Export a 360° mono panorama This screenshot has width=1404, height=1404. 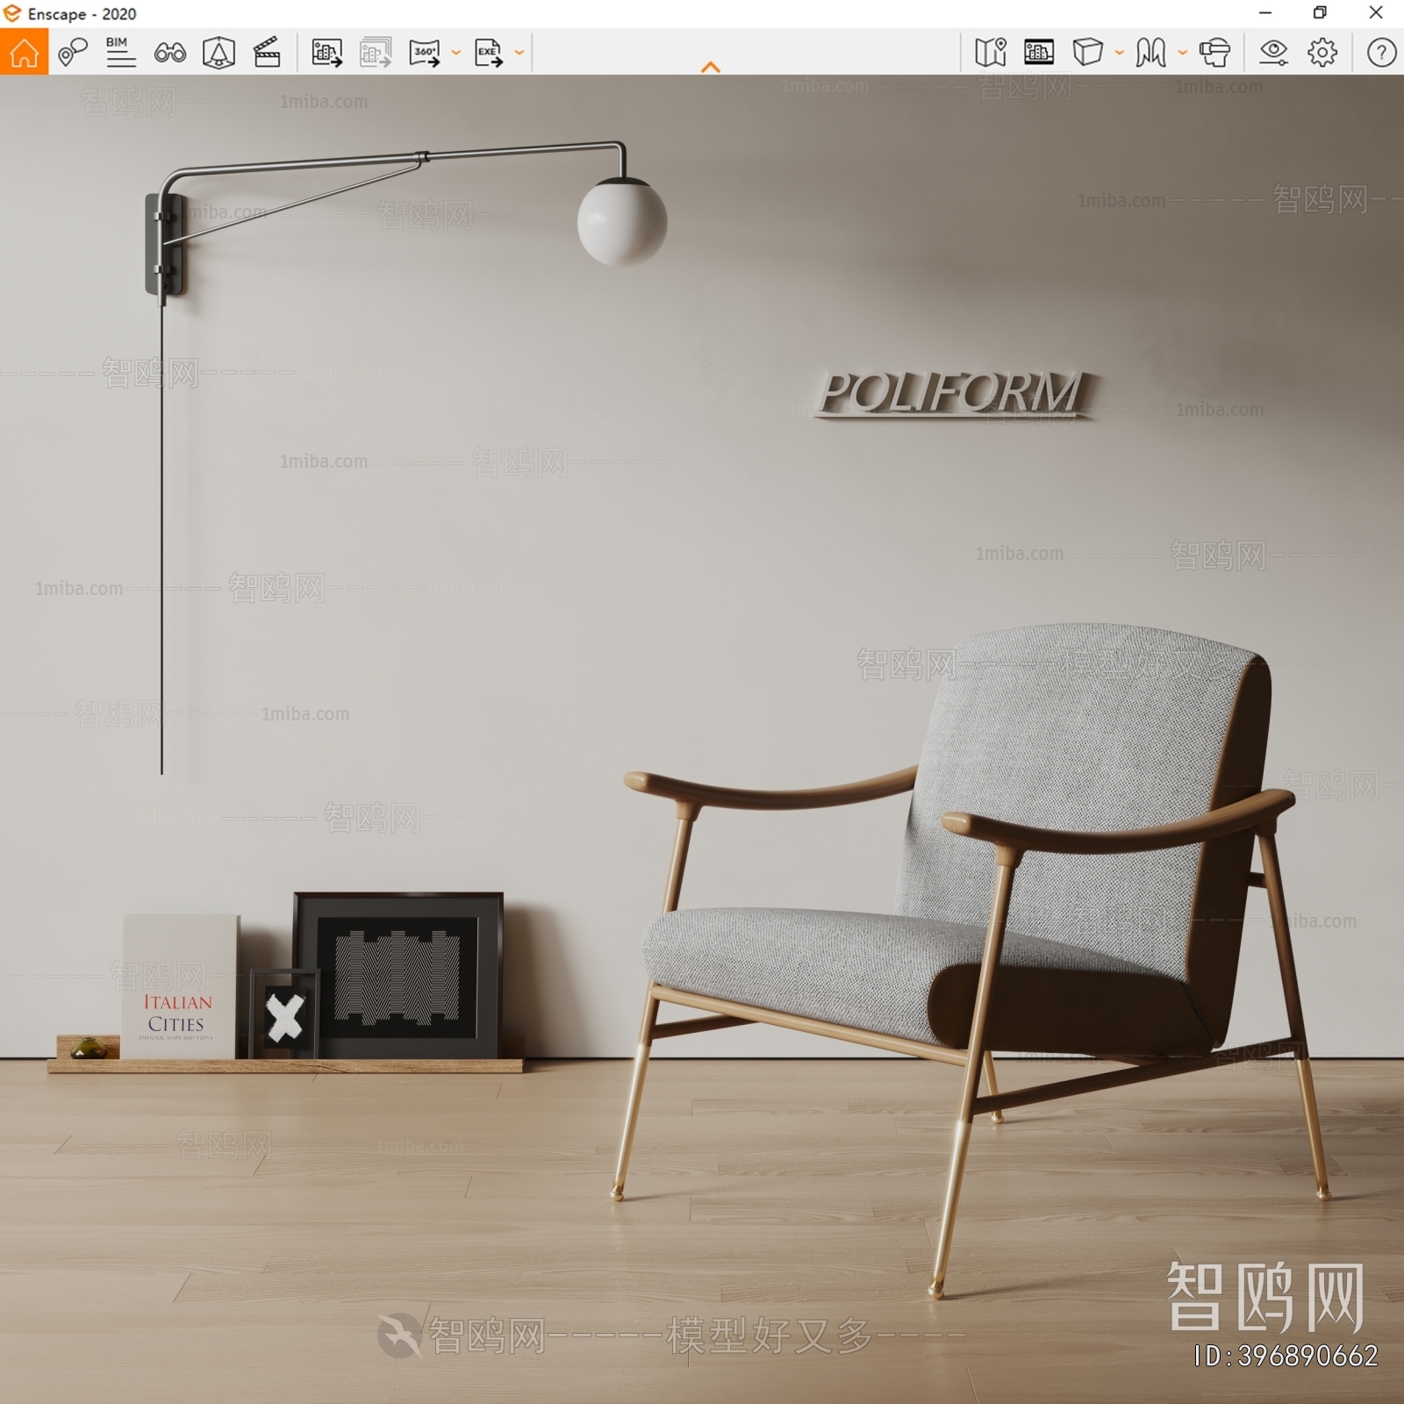[x=425, y=53]
